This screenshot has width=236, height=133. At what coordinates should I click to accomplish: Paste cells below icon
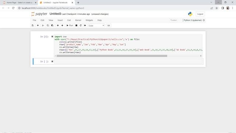click(x=52, y=25)
